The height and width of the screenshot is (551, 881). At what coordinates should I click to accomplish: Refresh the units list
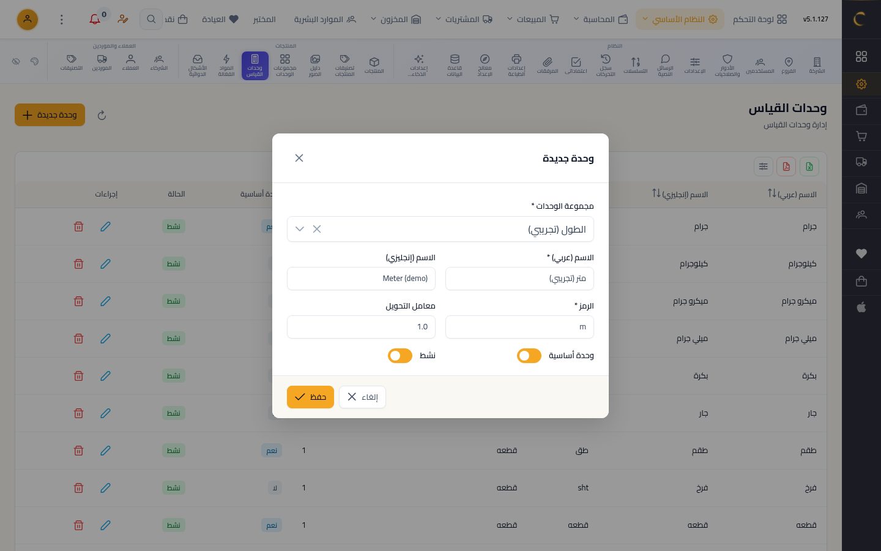[x=102, y=115]
